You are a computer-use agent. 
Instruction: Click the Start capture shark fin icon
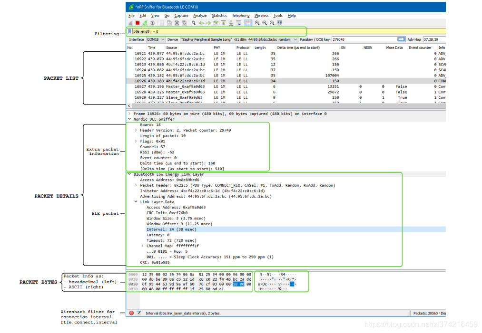(x=131, y=23)
